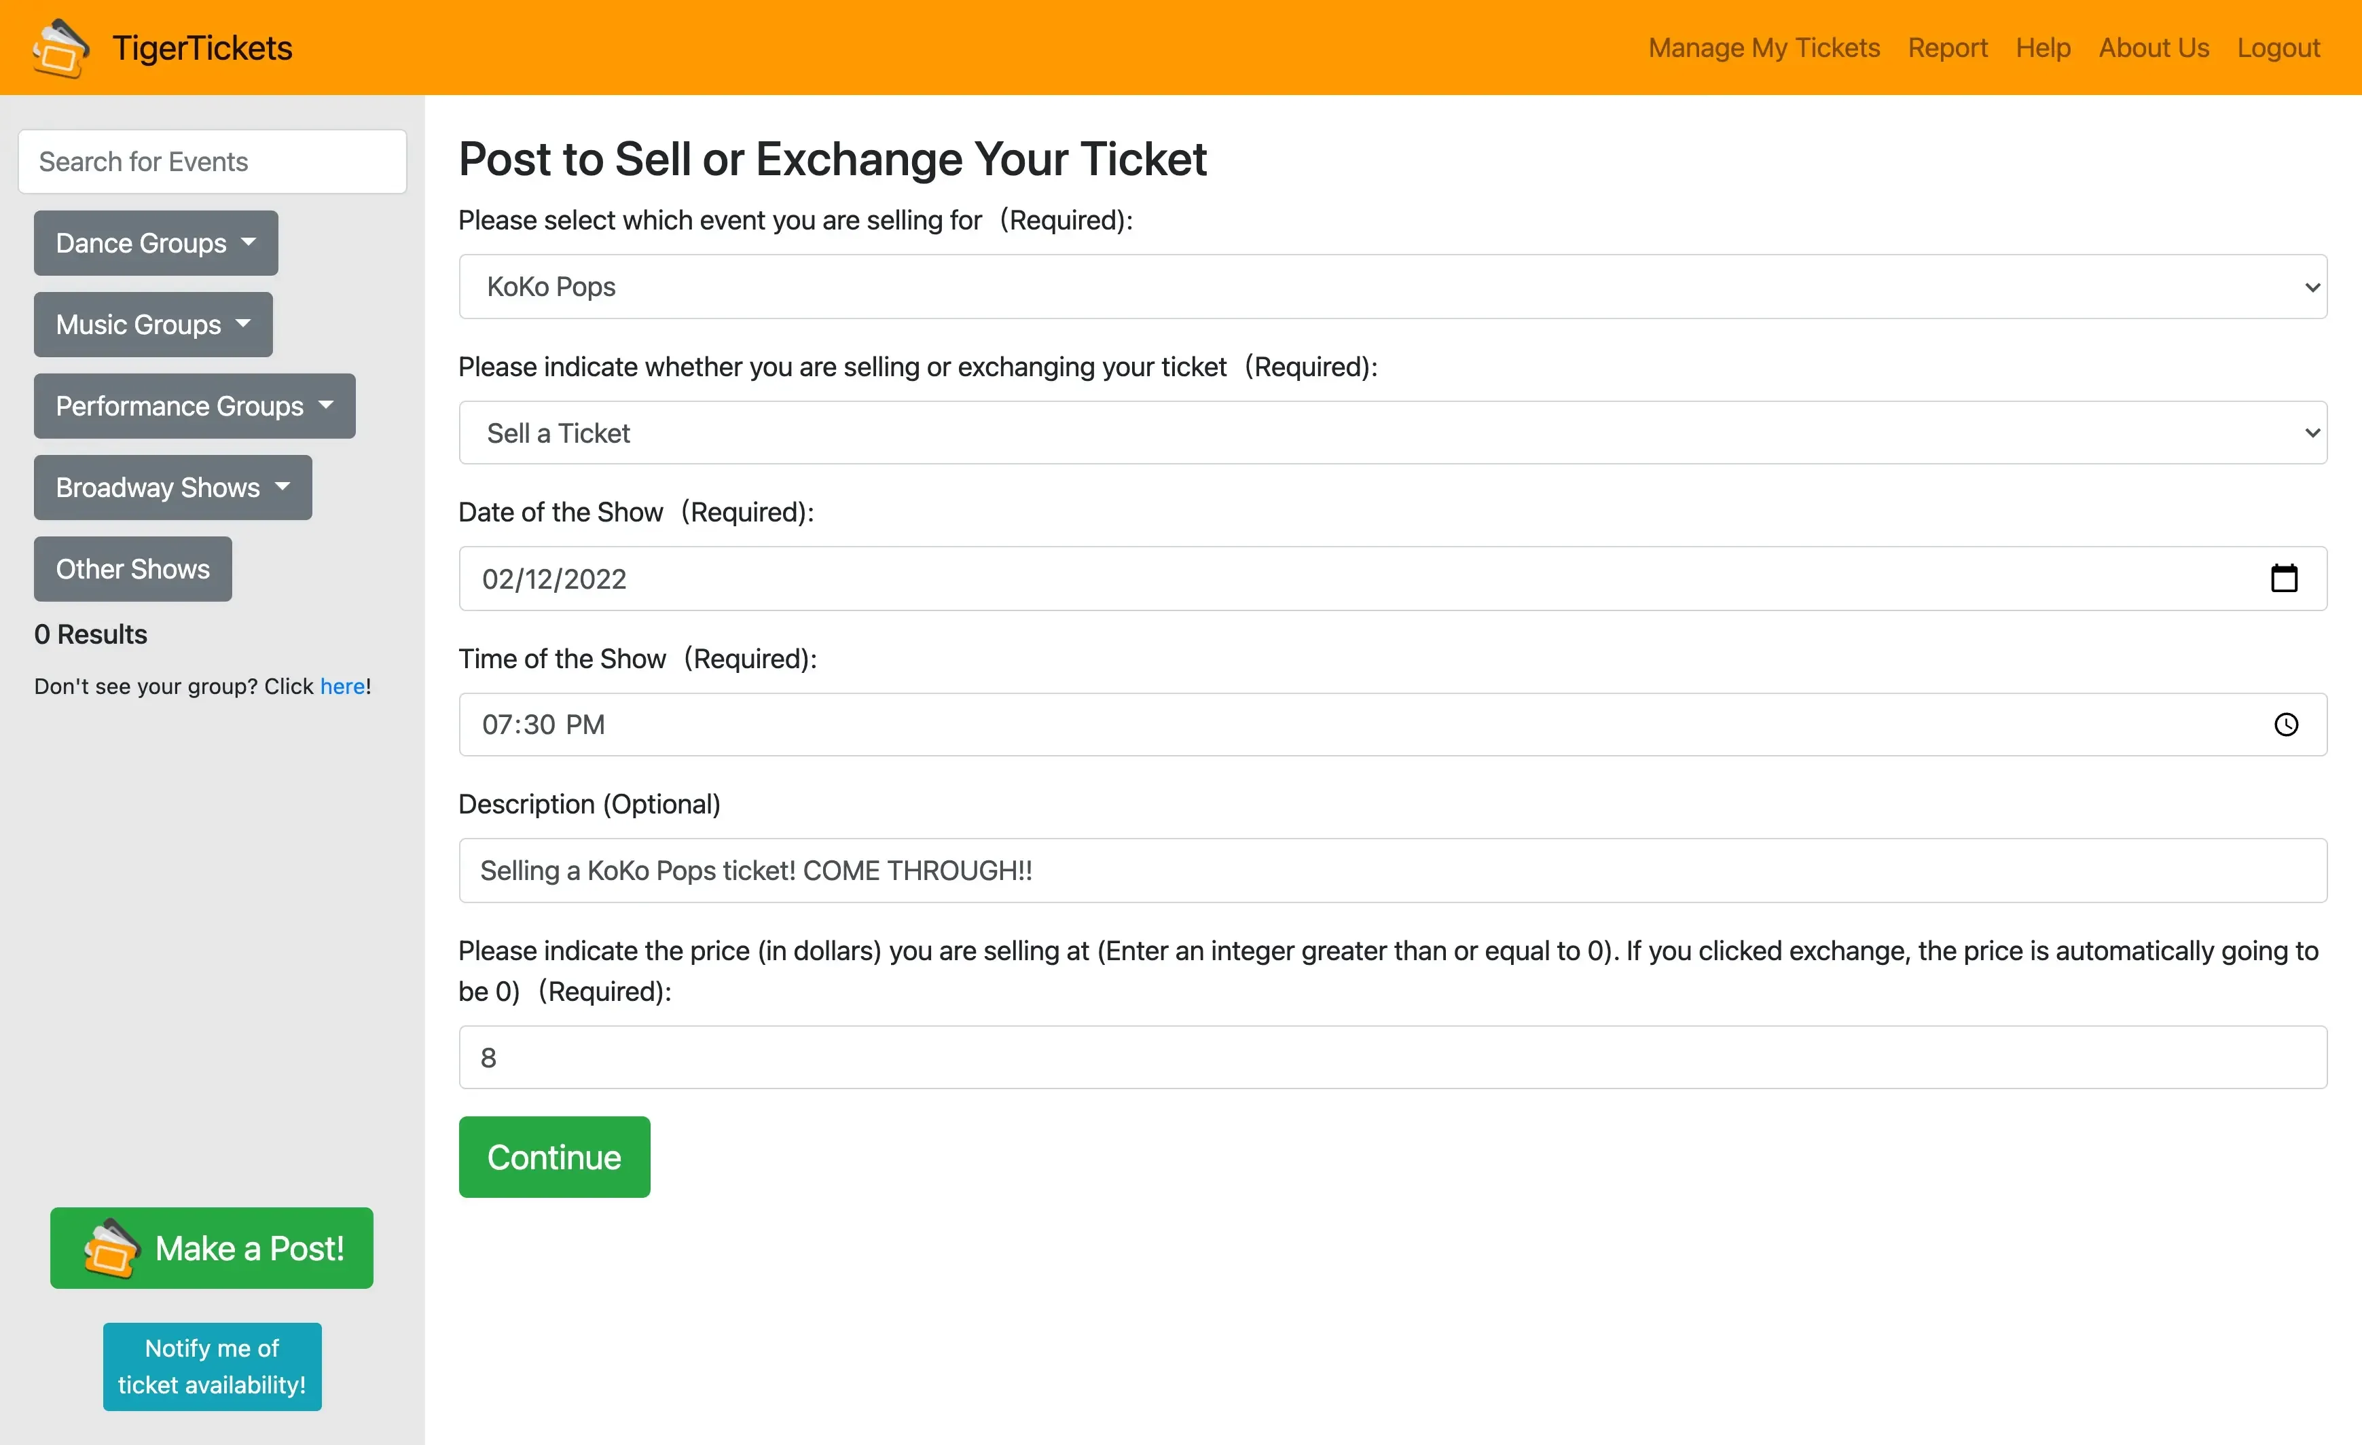
Task: Expand the Music Groups dropdown menu
Action: 152,324
